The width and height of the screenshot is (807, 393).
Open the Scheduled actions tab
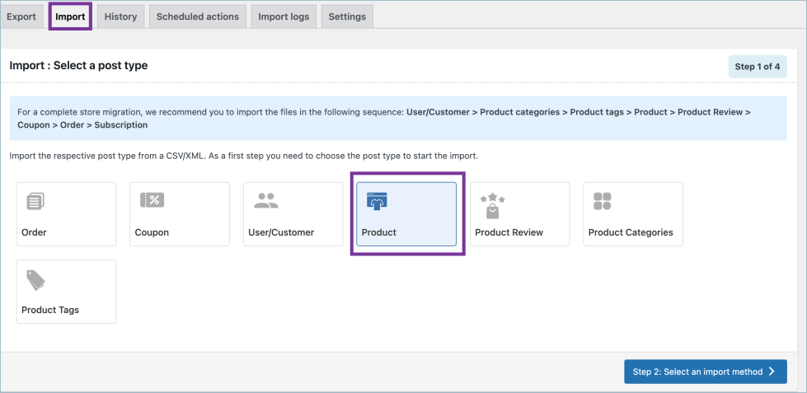click(198, 16)
